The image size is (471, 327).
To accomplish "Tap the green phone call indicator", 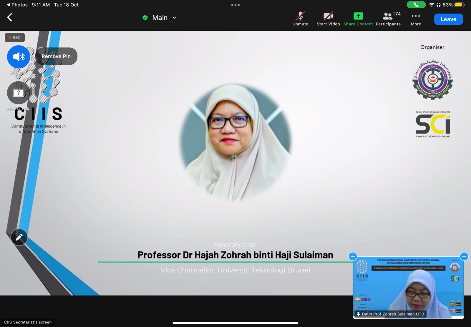I will 416,5.
